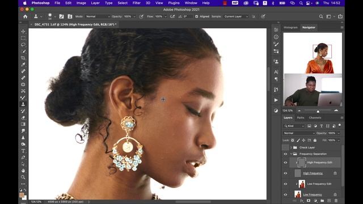Open the Select menu

[123, 3]
